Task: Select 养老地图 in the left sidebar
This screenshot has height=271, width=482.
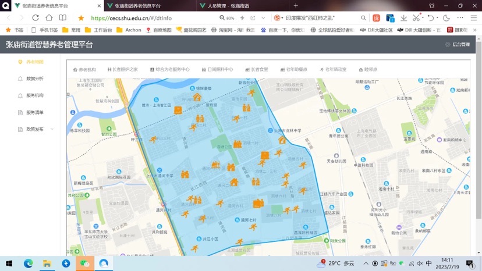Action: click(x=31, y=62)
